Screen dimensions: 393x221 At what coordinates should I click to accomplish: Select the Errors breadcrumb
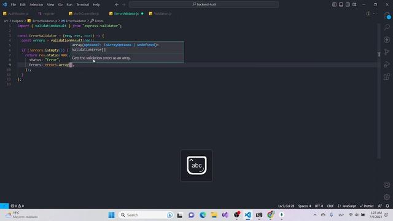click(x=97, y=21)
